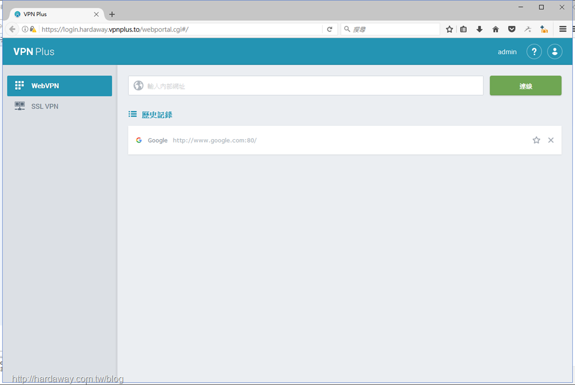This screenshot has height=385, width=575.
Task: Click the history list icon
Action: click(133, 114)
